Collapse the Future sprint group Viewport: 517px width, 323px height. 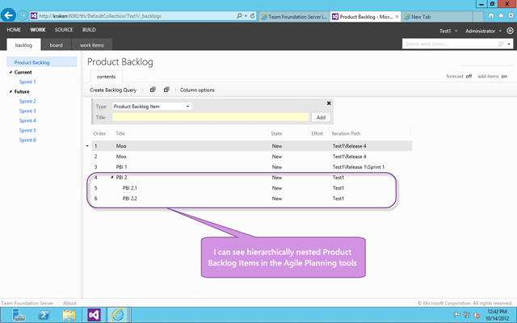(11, 91)
